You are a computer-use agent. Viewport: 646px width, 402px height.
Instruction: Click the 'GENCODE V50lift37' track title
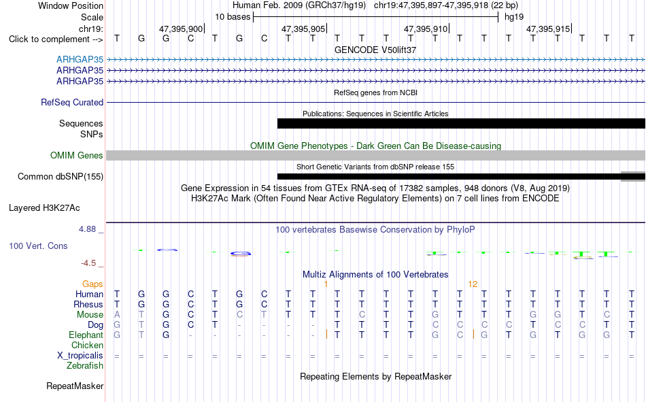375,50
